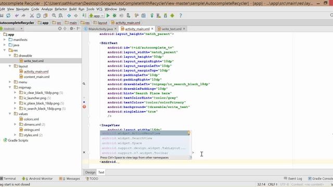Click the Navigate Forward arrow icon
The width and height of the screenshot is (333, 187).
pyautogui.click(x=75, y=16)
